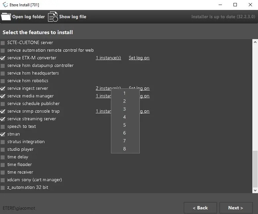
Task: Uncheck the stman checkbox
Action: (3, 134)
